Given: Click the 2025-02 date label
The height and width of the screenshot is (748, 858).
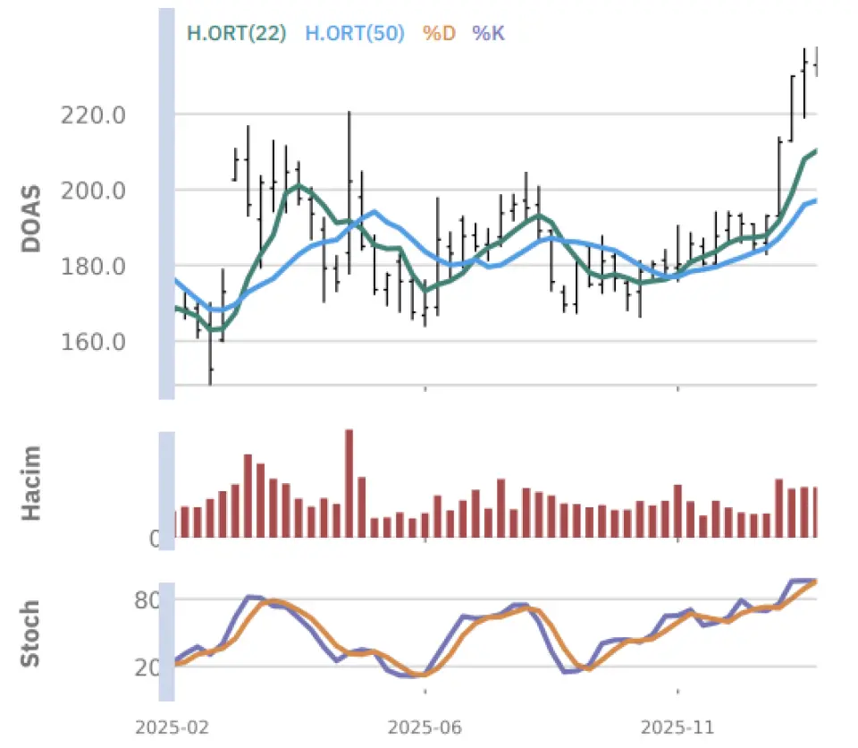Looking at the screenshot, I should pyautogui.click(x=173, y=728).
